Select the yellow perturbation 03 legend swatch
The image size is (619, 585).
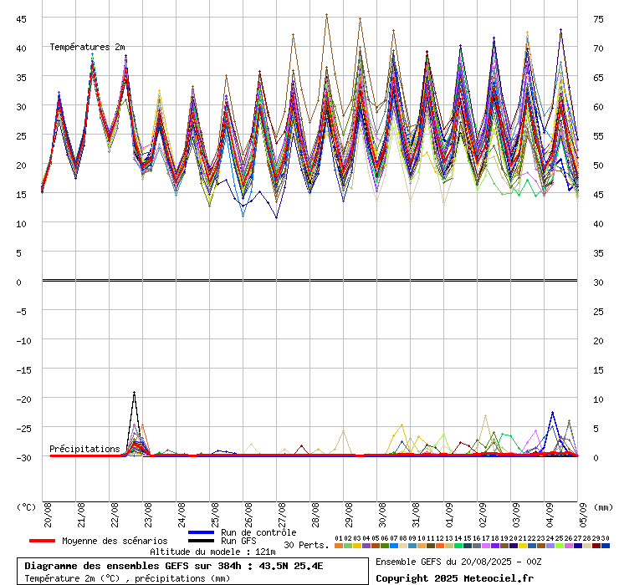pos(357,546)
